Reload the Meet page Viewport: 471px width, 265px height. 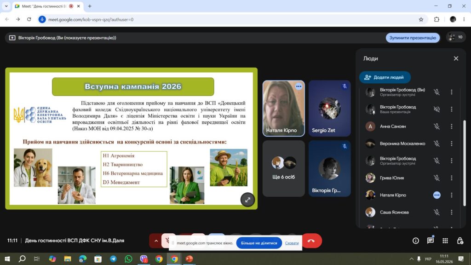tap(29, 19)
